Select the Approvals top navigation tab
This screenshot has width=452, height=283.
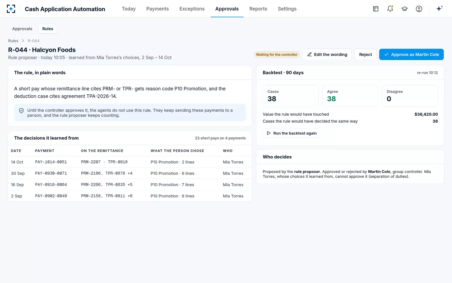click(x=227, y=9)
